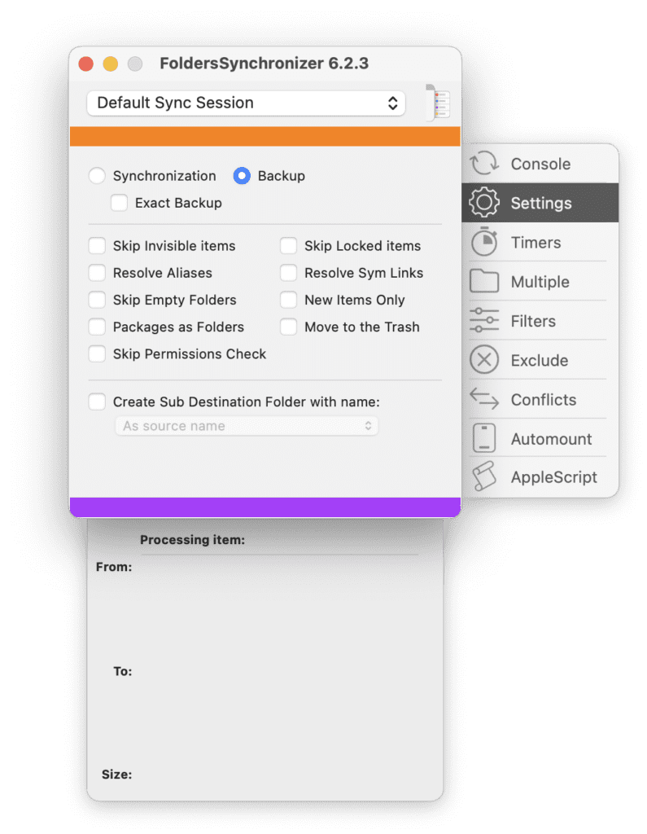Click the Size: label in drawer
The width and height of the screenshot is (647, 834).
[x=117, y=775]
